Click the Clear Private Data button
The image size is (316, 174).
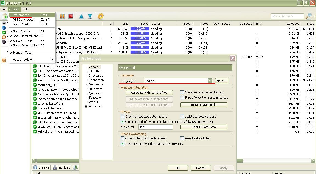[x=204, y=127]
